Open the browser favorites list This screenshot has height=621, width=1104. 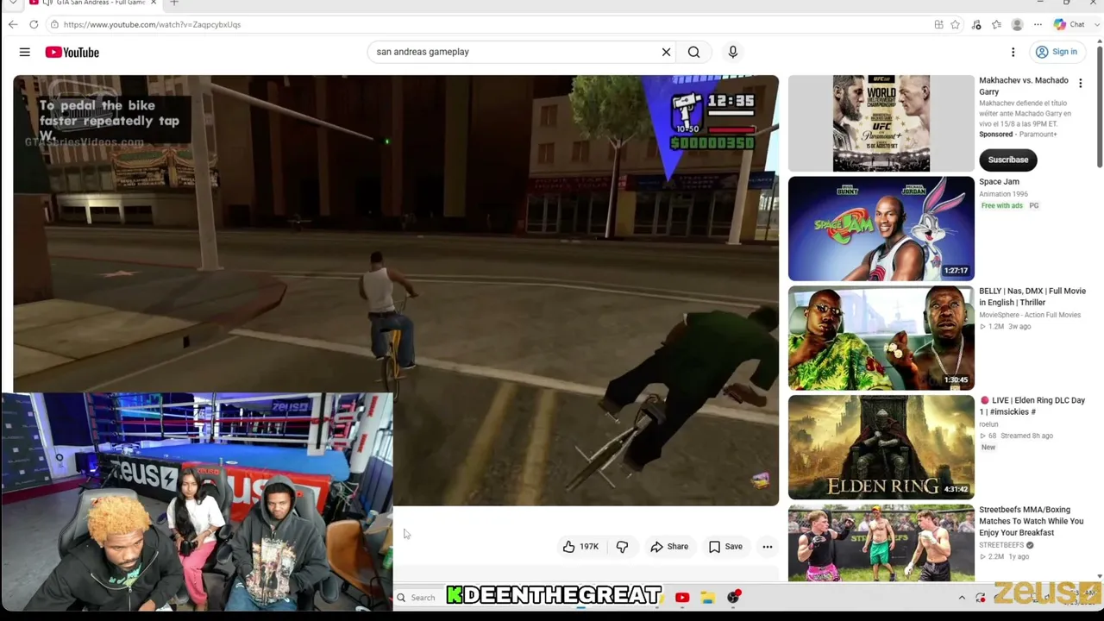tap(996, 24)
